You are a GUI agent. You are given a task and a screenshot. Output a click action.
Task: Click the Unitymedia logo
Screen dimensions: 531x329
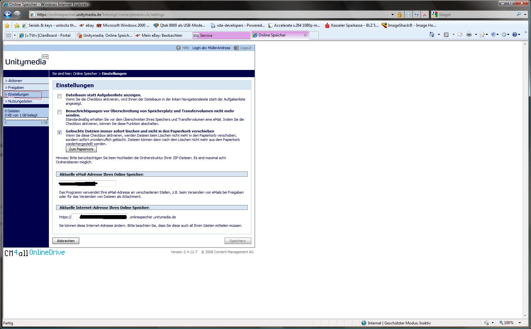[x=27, y=60]
